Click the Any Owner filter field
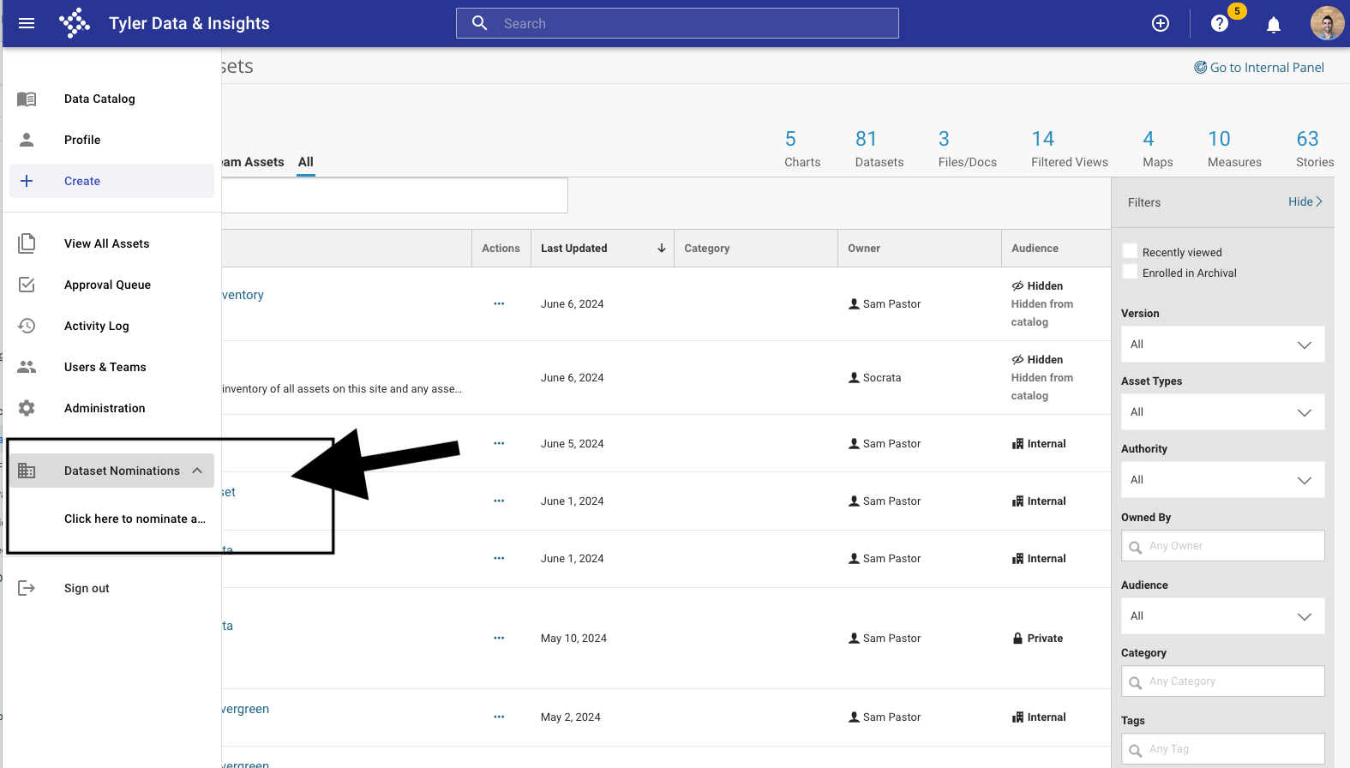 [x=1222, y=546]
